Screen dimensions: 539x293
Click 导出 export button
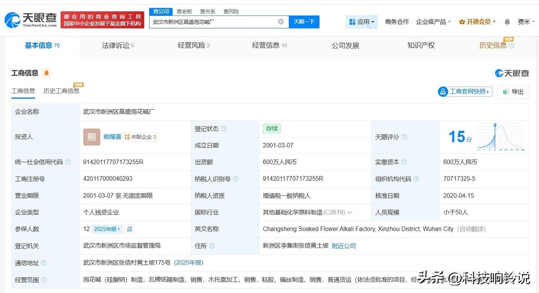[513, 92]
